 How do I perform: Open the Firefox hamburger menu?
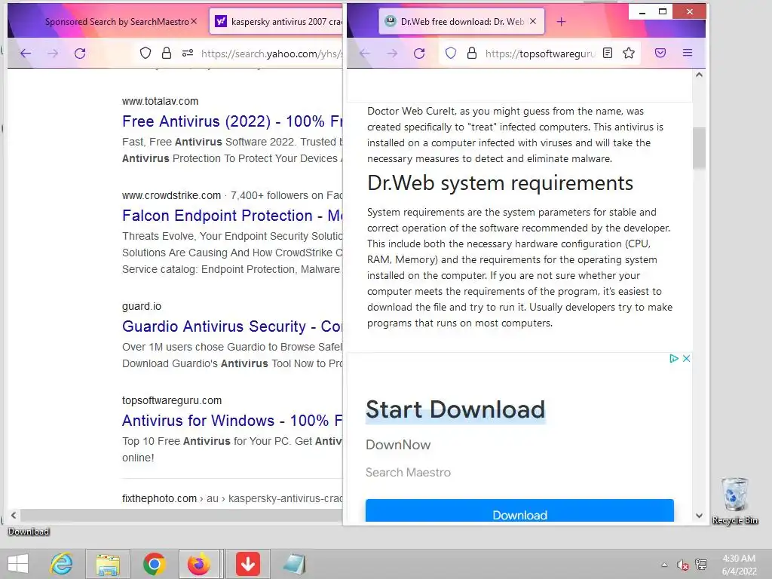coord(688,53)
